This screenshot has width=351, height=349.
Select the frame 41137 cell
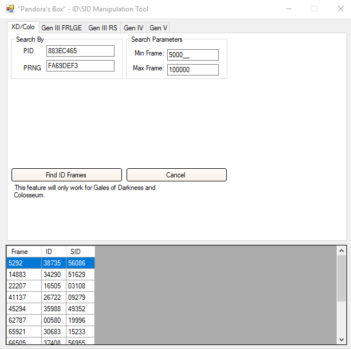point(24,298)
